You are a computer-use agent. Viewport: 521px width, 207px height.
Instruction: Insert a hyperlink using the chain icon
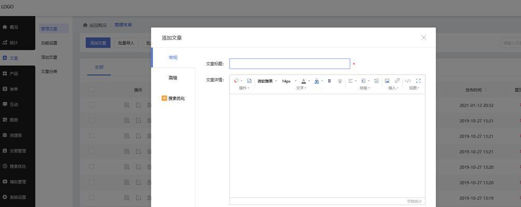pyautogui.click(x=397, y=81)
